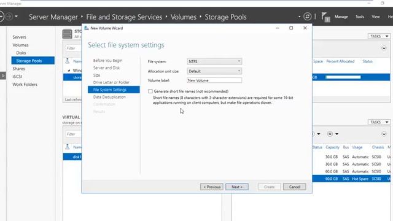Click the Storage Pools server icon
Screen dimensions: 393x221
(67, 34)
